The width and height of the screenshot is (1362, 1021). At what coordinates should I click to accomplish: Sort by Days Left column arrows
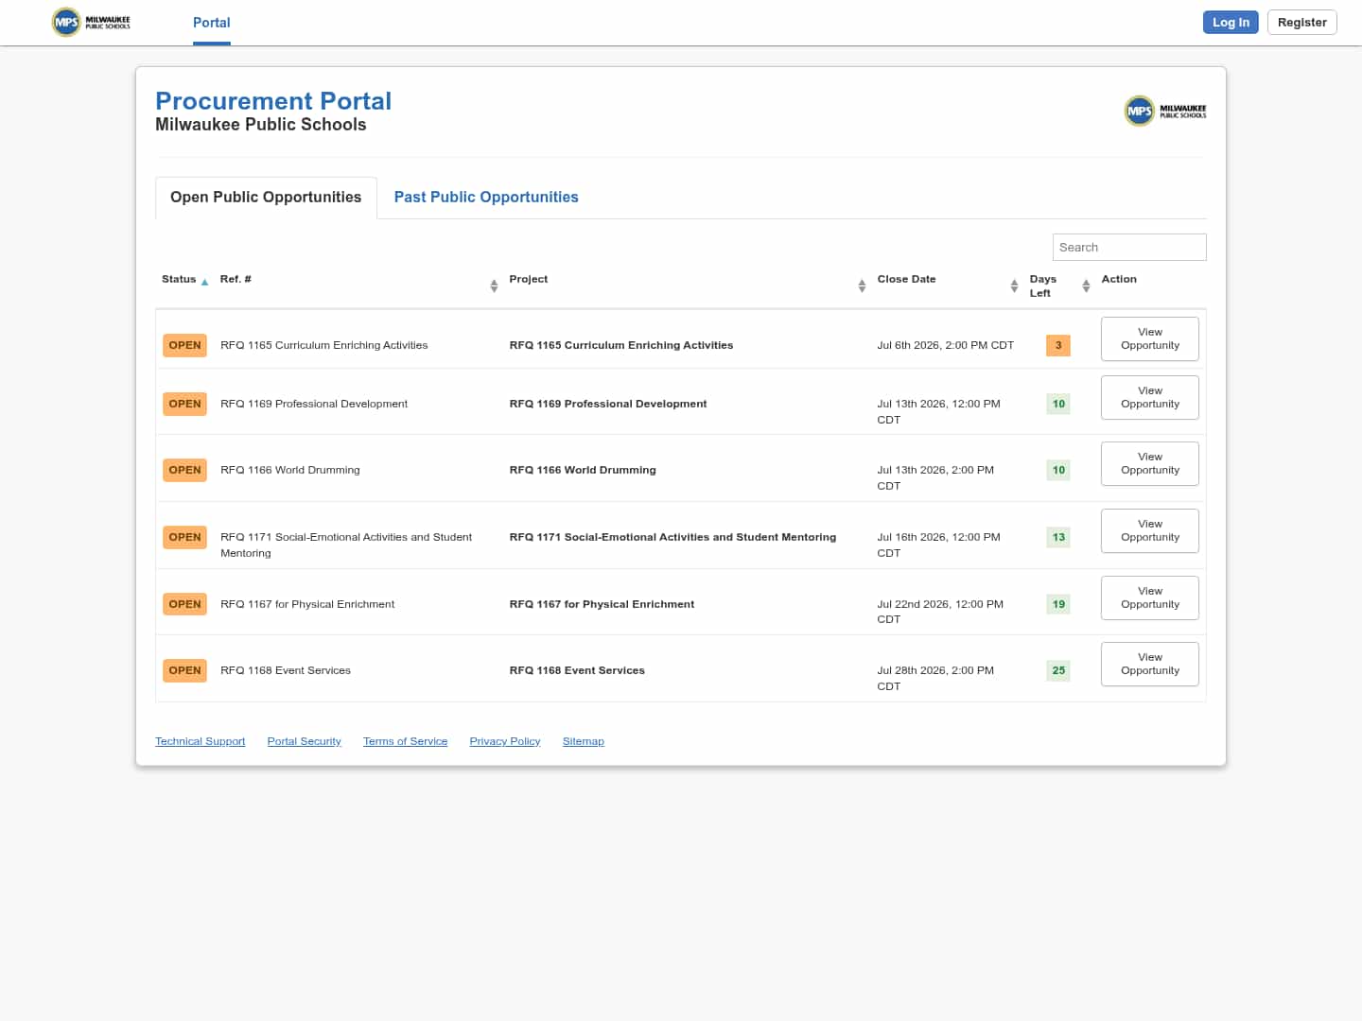point(1086,286)
